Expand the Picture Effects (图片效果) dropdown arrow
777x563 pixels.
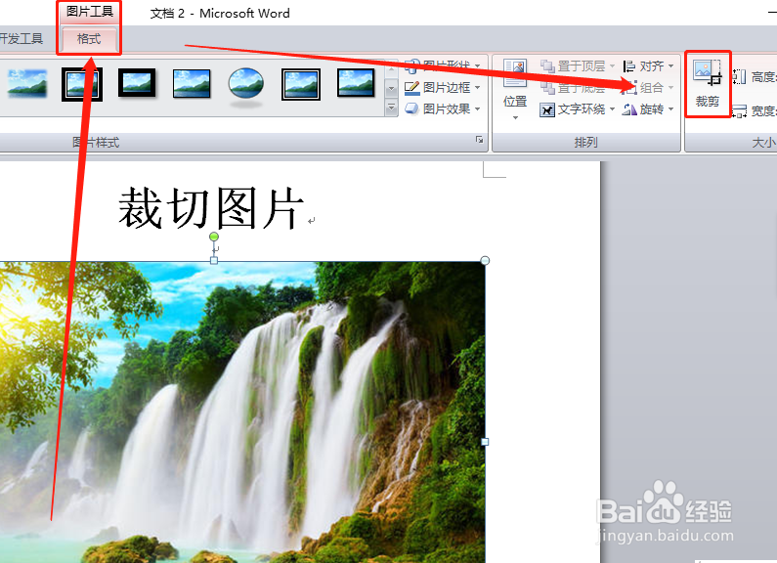(x=477, y=109)
